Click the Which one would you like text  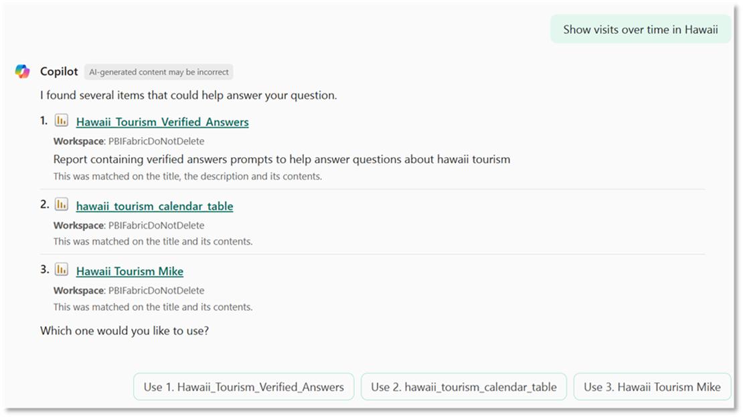click(124, 330)
